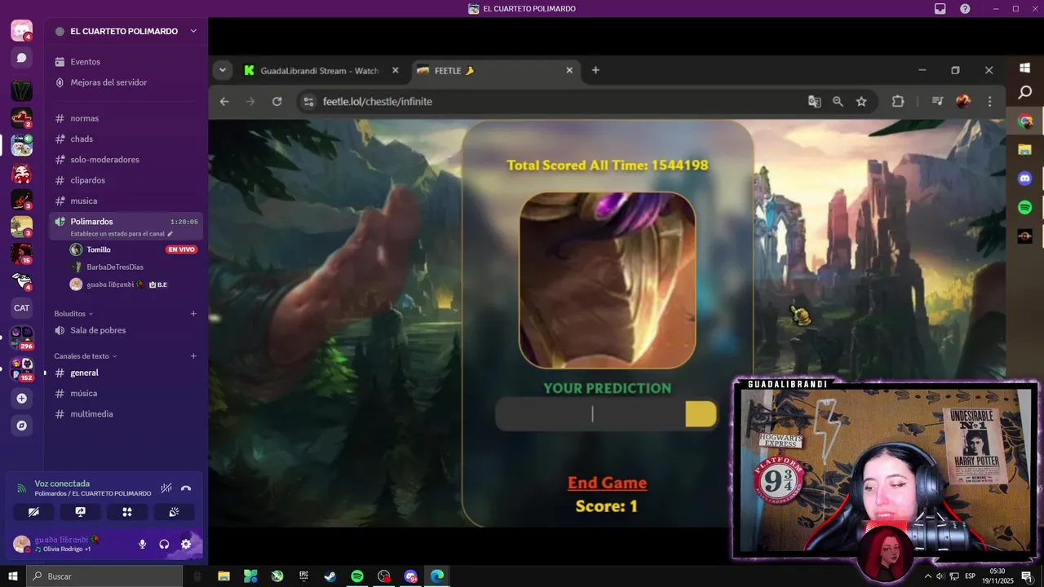Open a new browser tab

(x=595, y=70)
